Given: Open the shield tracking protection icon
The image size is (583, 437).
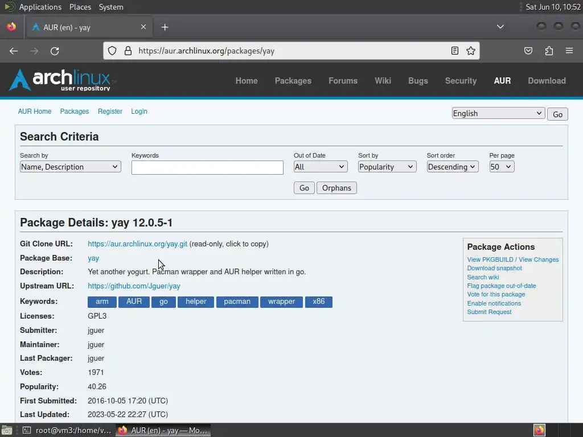Looking at the screenshot, I should [112, 51].
